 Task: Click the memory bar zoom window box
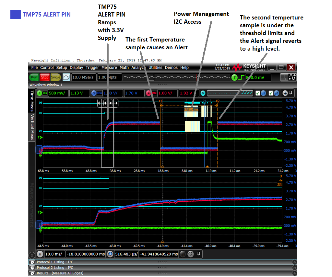(151, 77)
